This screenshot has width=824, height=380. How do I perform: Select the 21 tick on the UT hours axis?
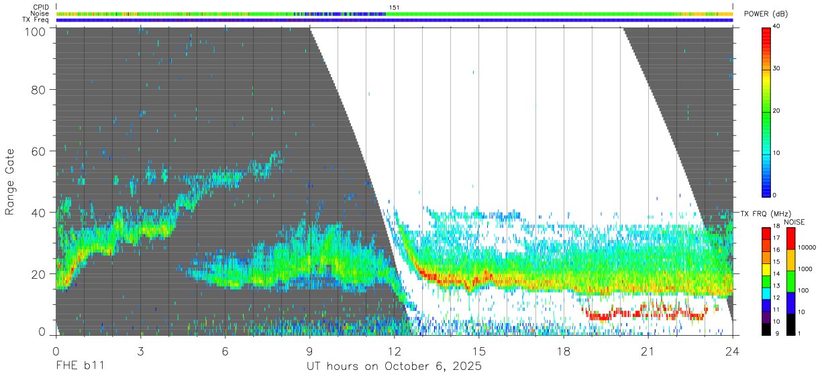pos(648,351)
